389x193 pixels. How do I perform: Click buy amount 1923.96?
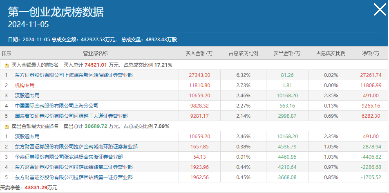click(199, 167)
